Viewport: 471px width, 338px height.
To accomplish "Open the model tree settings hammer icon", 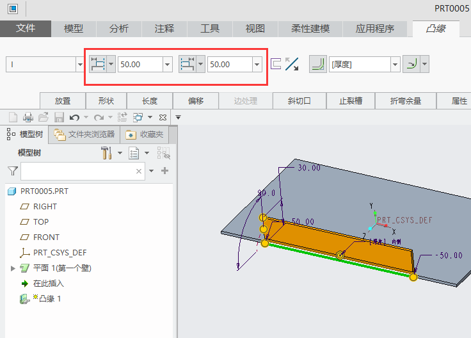I will point(107,153).
